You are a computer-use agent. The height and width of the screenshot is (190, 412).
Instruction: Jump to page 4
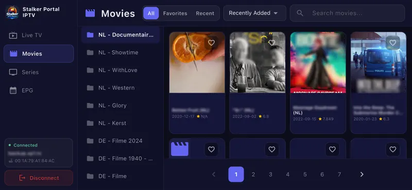288,174
